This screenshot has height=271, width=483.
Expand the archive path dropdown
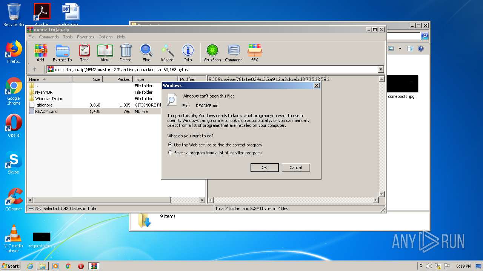tap(381, 69)
